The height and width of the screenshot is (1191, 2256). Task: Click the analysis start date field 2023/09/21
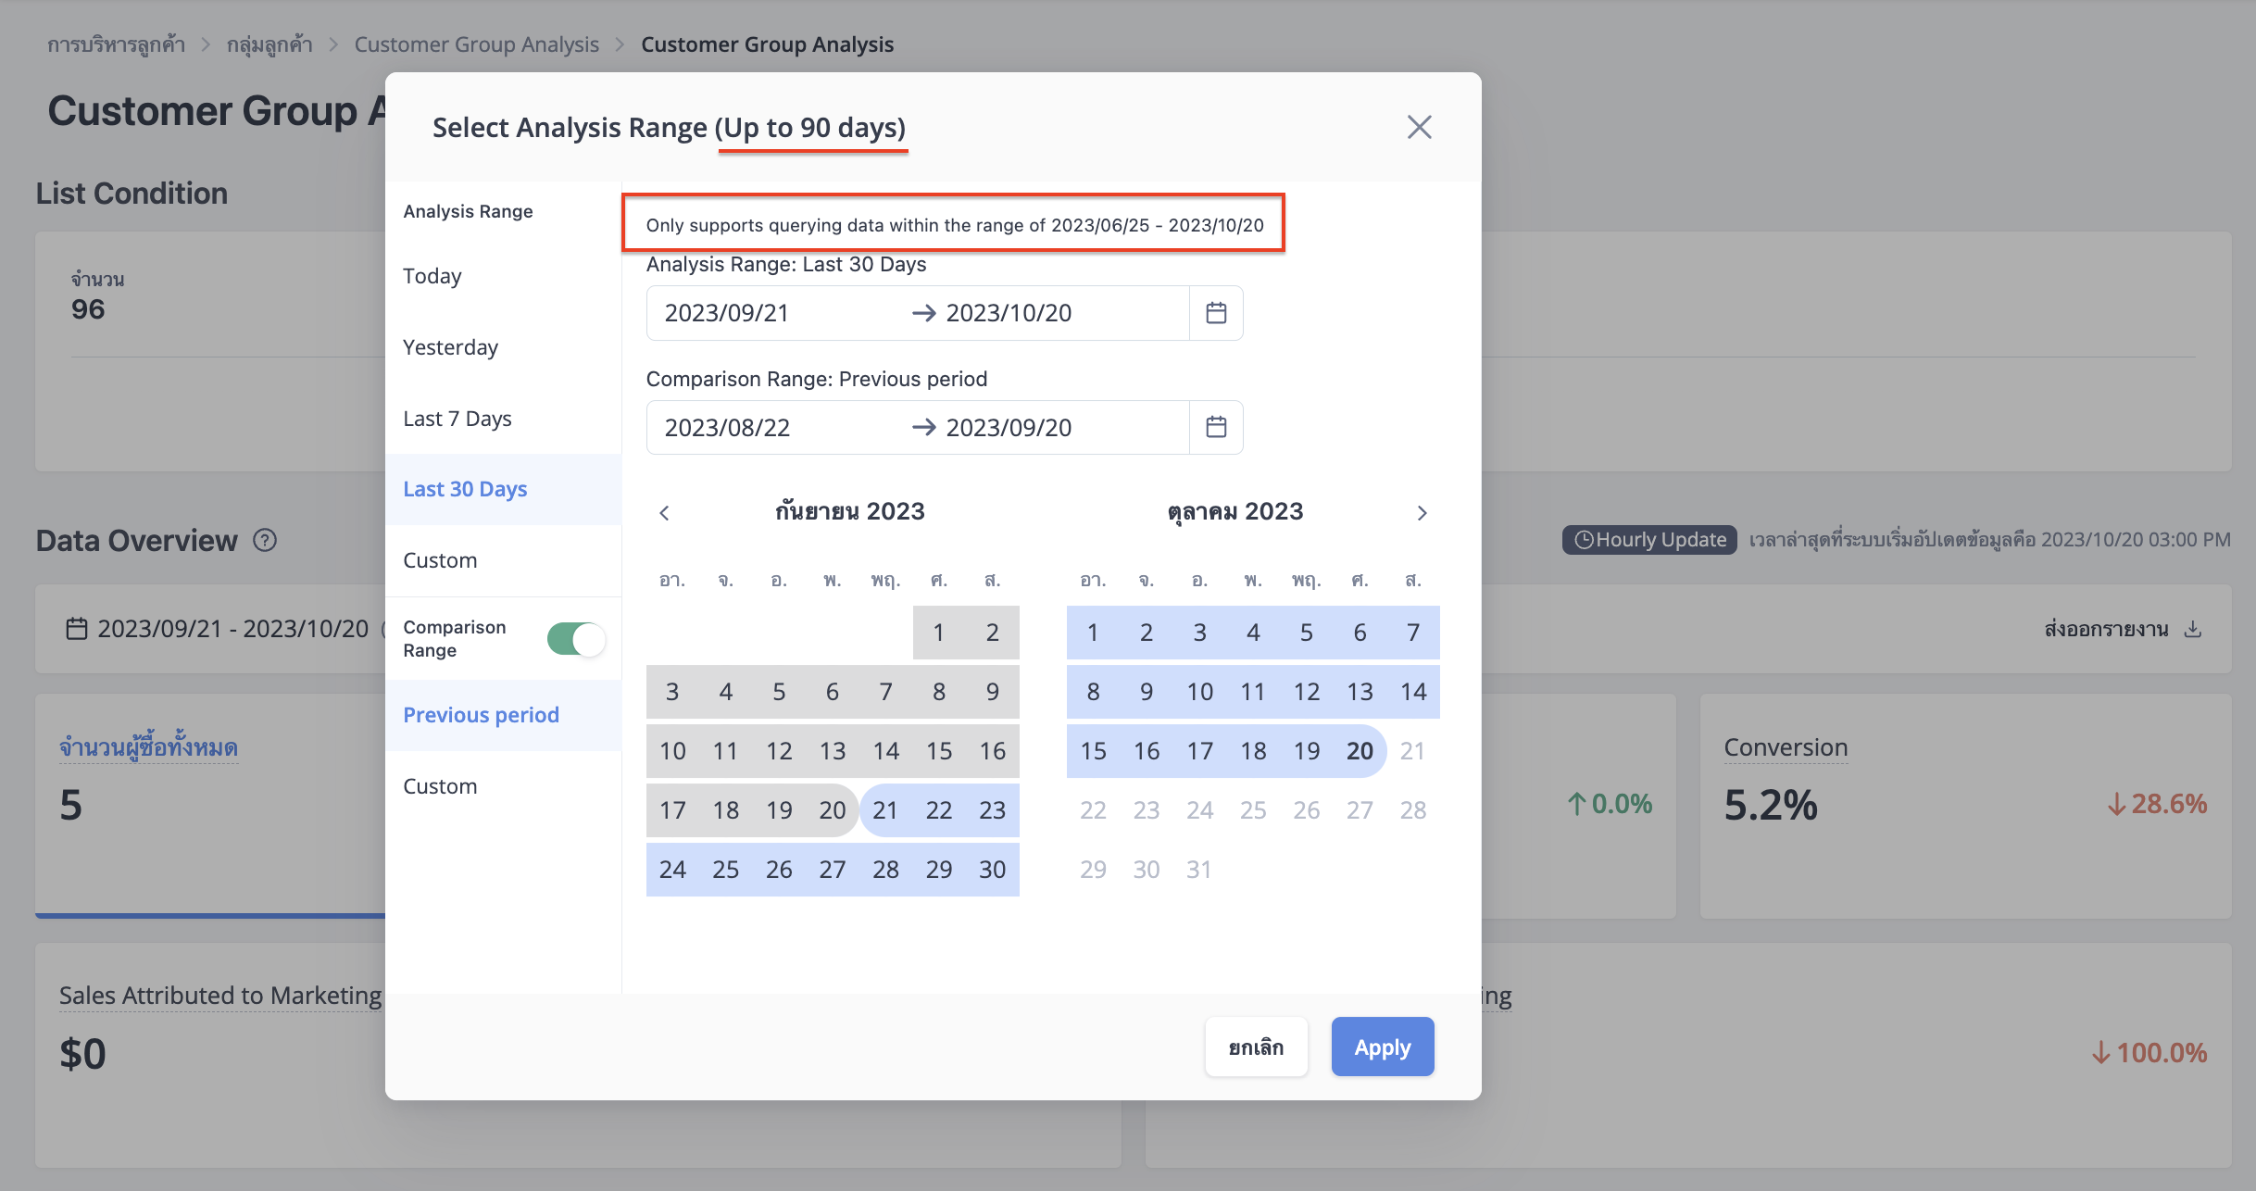tap(726, 313)
